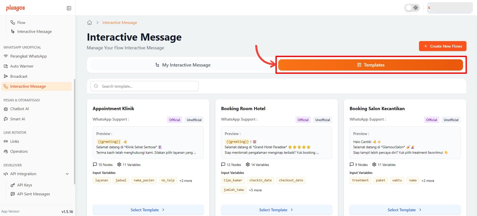
Task: Click the Auto Warmer icon
Action: coord(6,66)
